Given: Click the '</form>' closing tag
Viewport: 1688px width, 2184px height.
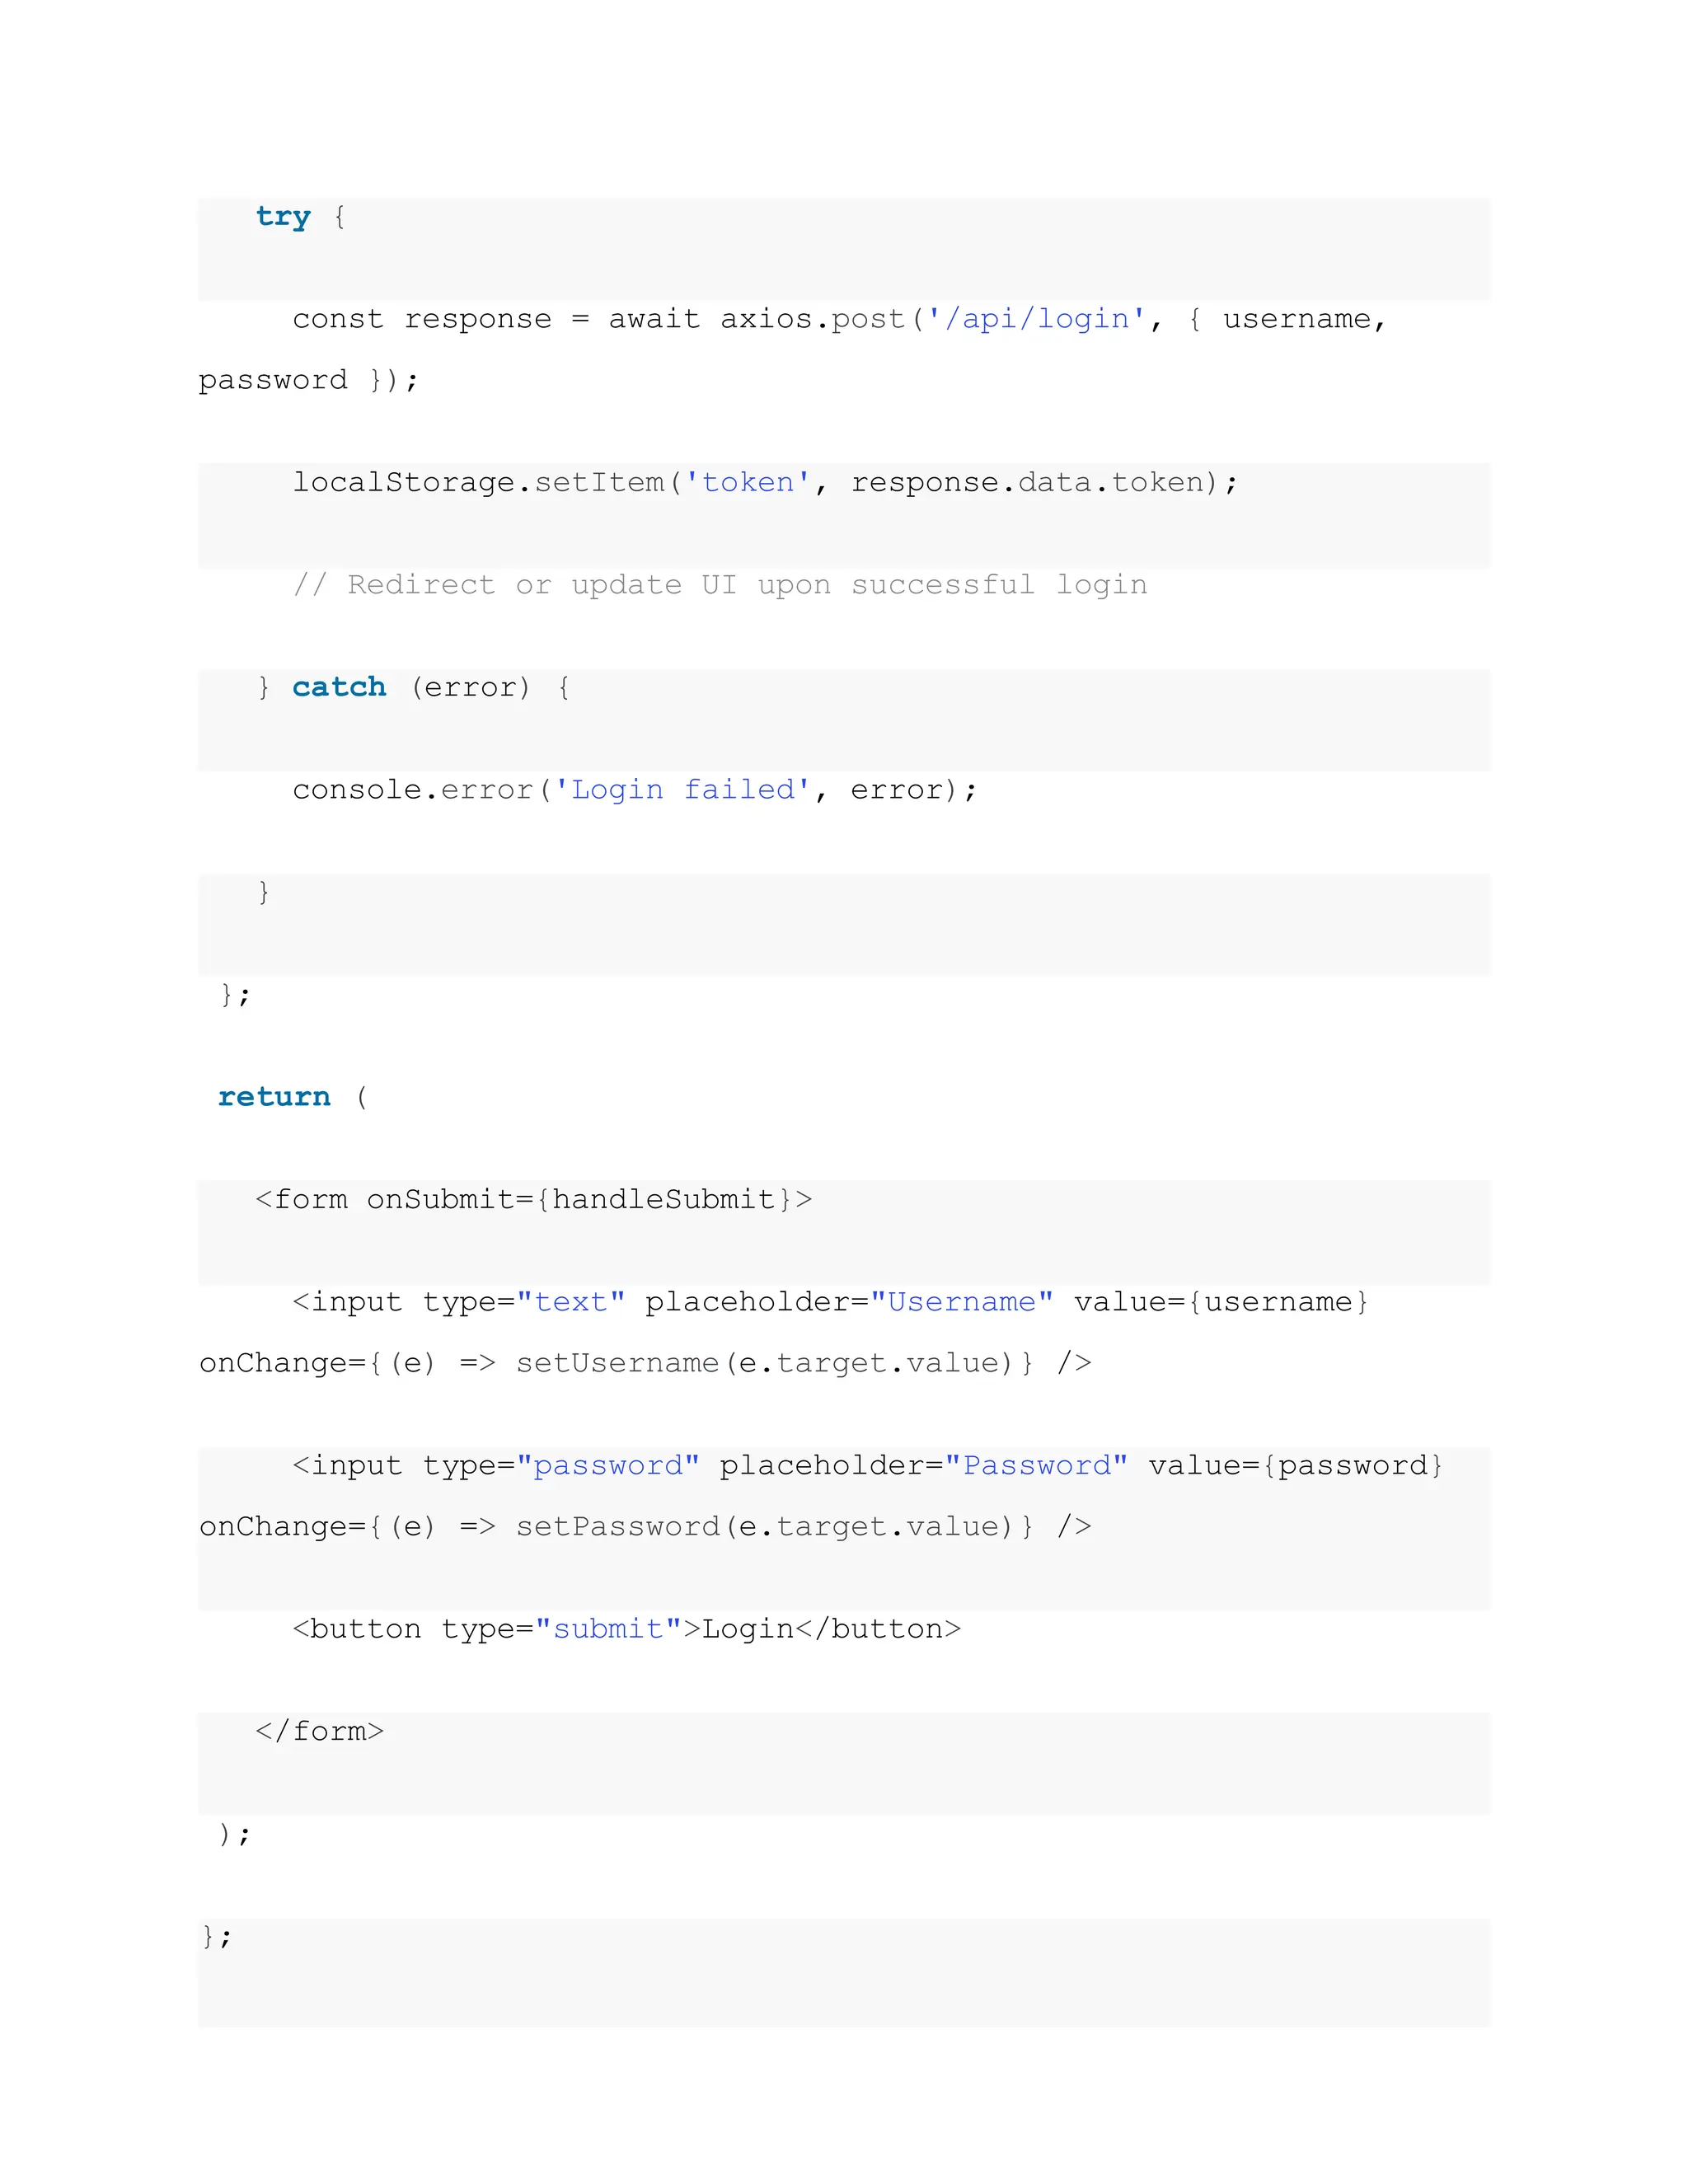Looking at the screenshot, I should point(320,1731).
